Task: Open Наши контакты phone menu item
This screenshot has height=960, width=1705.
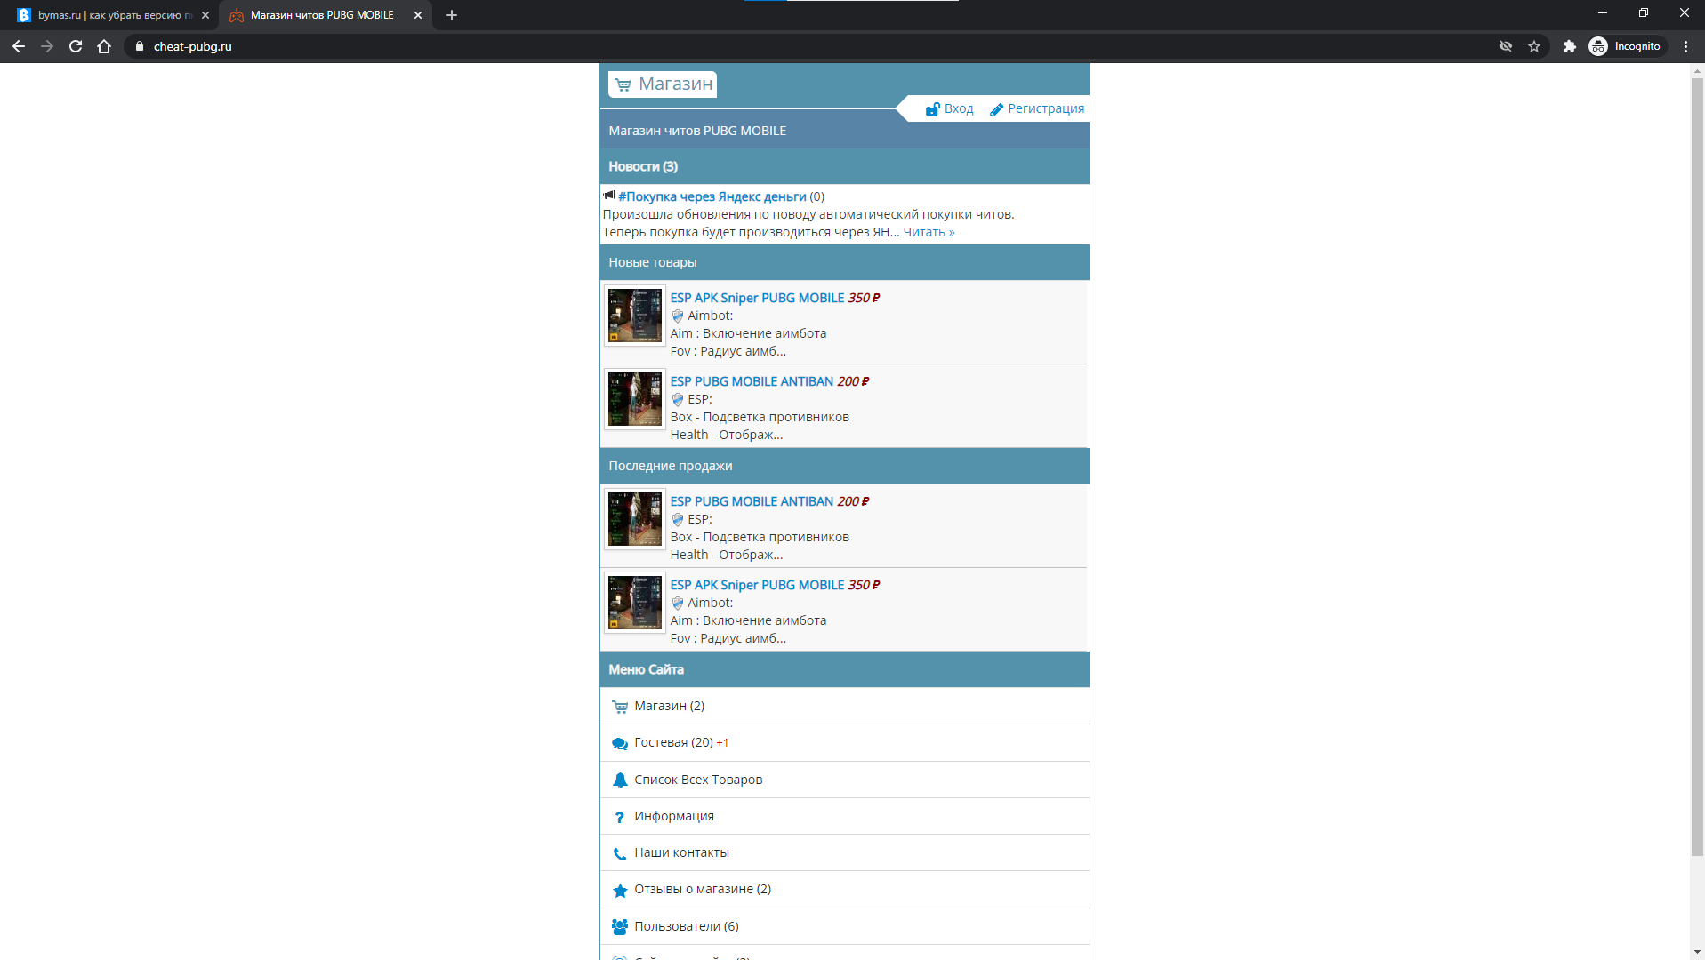Action: (681, 852)
